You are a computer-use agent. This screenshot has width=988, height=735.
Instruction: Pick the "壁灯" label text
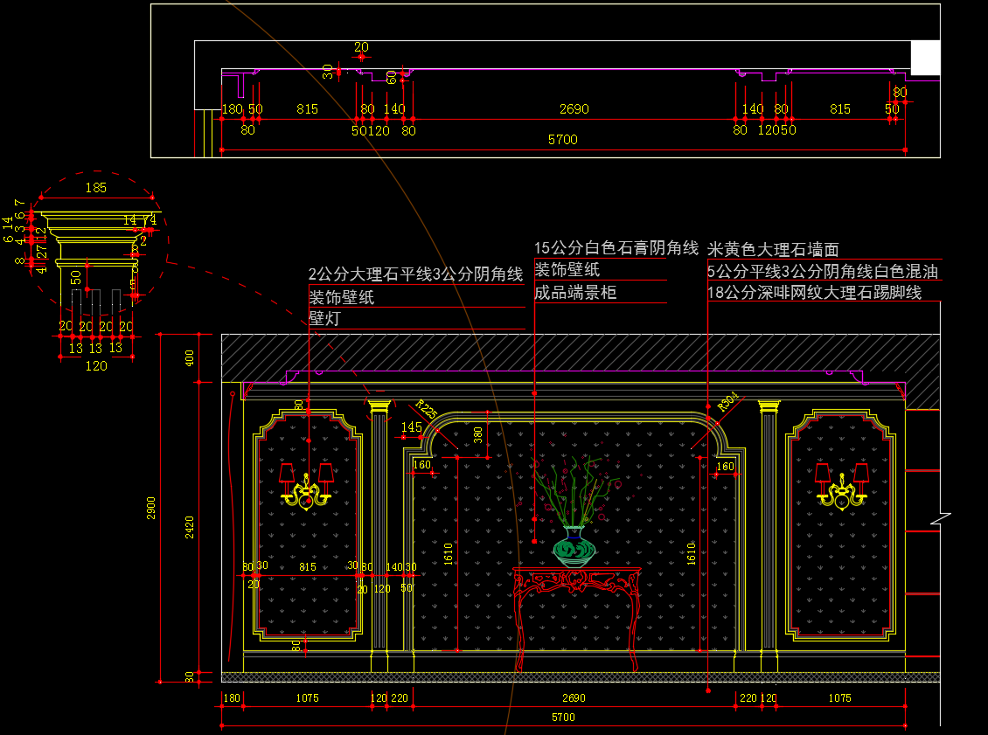(x=324, y=318)
